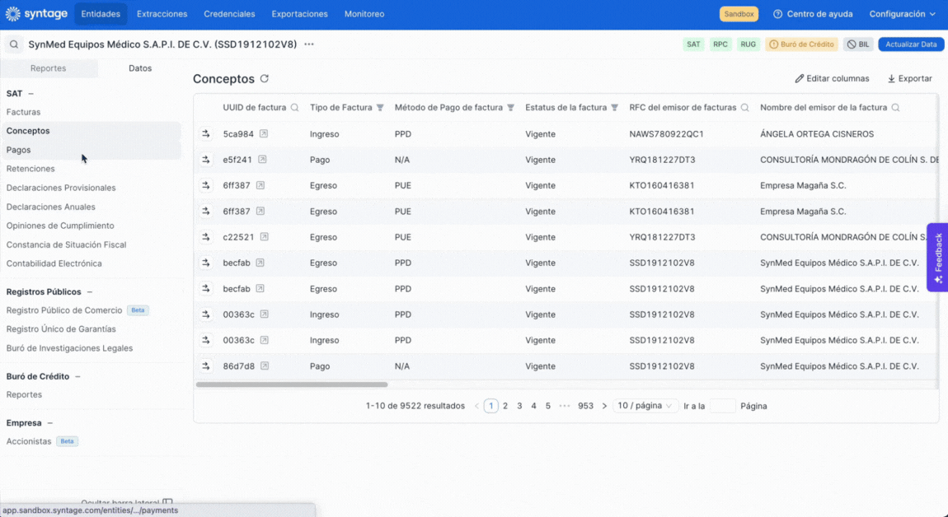Open Contabilidad Electrónica
Screen dimensions: 948x517
click(x=54, y=263)
